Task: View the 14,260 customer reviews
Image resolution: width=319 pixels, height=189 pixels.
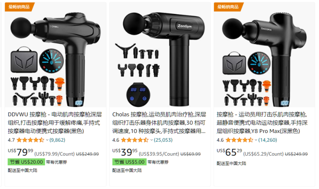Action: coord(267,140)
